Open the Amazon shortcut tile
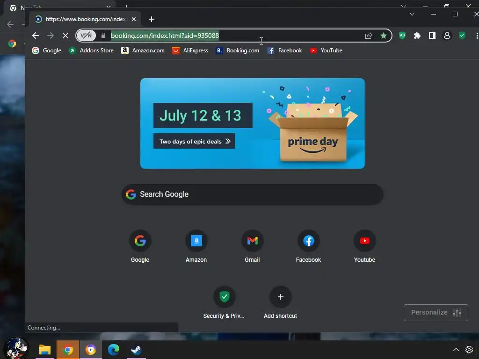Screen dimensions: 479x359 point(196,247)
